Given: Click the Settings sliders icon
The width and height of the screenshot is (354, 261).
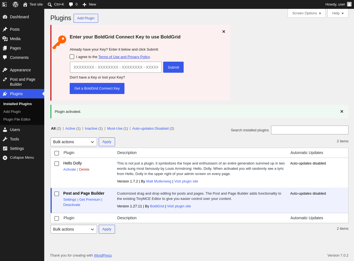Looking at the screenshot, I should tap(5, 148).
